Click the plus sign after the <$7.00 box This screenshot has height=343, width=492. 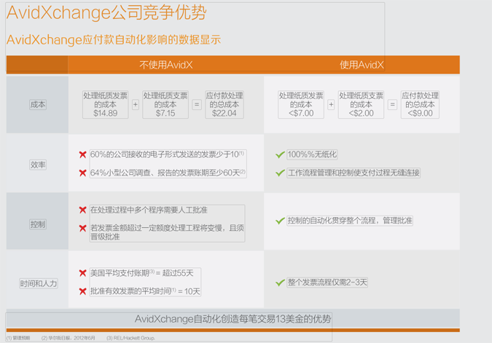[x=331, y=104]
